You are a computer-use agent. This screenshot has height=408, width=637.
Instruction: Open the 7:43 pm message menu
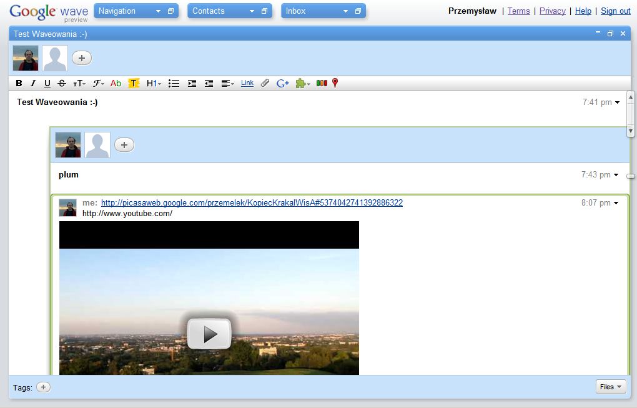pos(616,175)
